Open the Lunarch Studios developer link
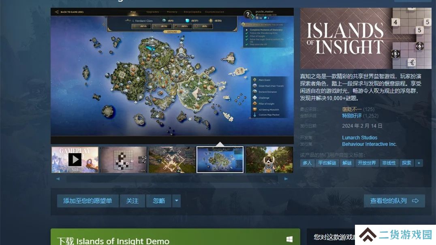This screenshot has width=436, height=245. (359, 138)
